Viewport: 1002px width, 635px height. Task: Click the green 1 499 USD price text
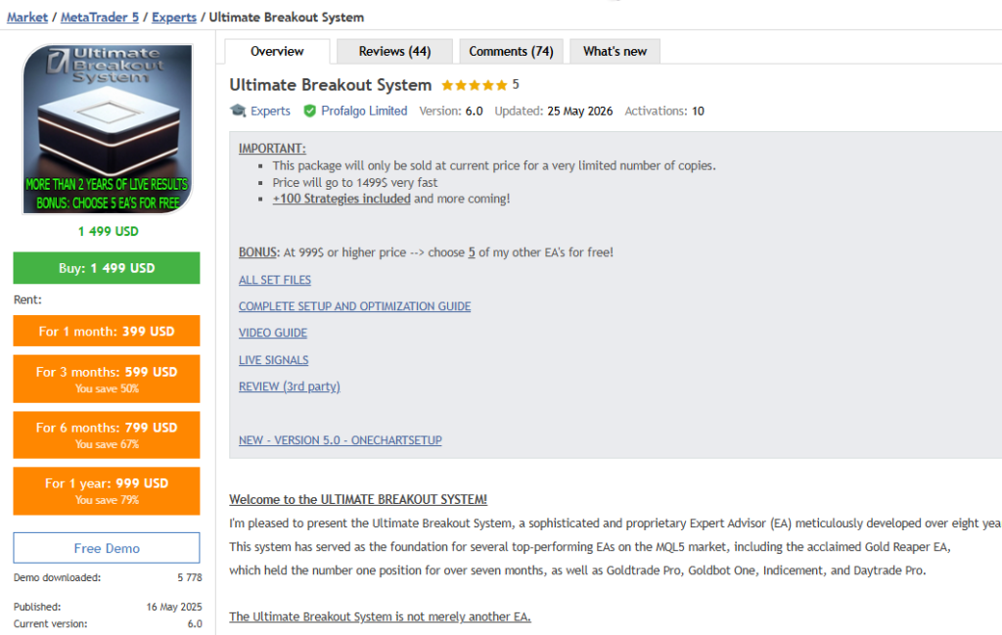point(108,231)
